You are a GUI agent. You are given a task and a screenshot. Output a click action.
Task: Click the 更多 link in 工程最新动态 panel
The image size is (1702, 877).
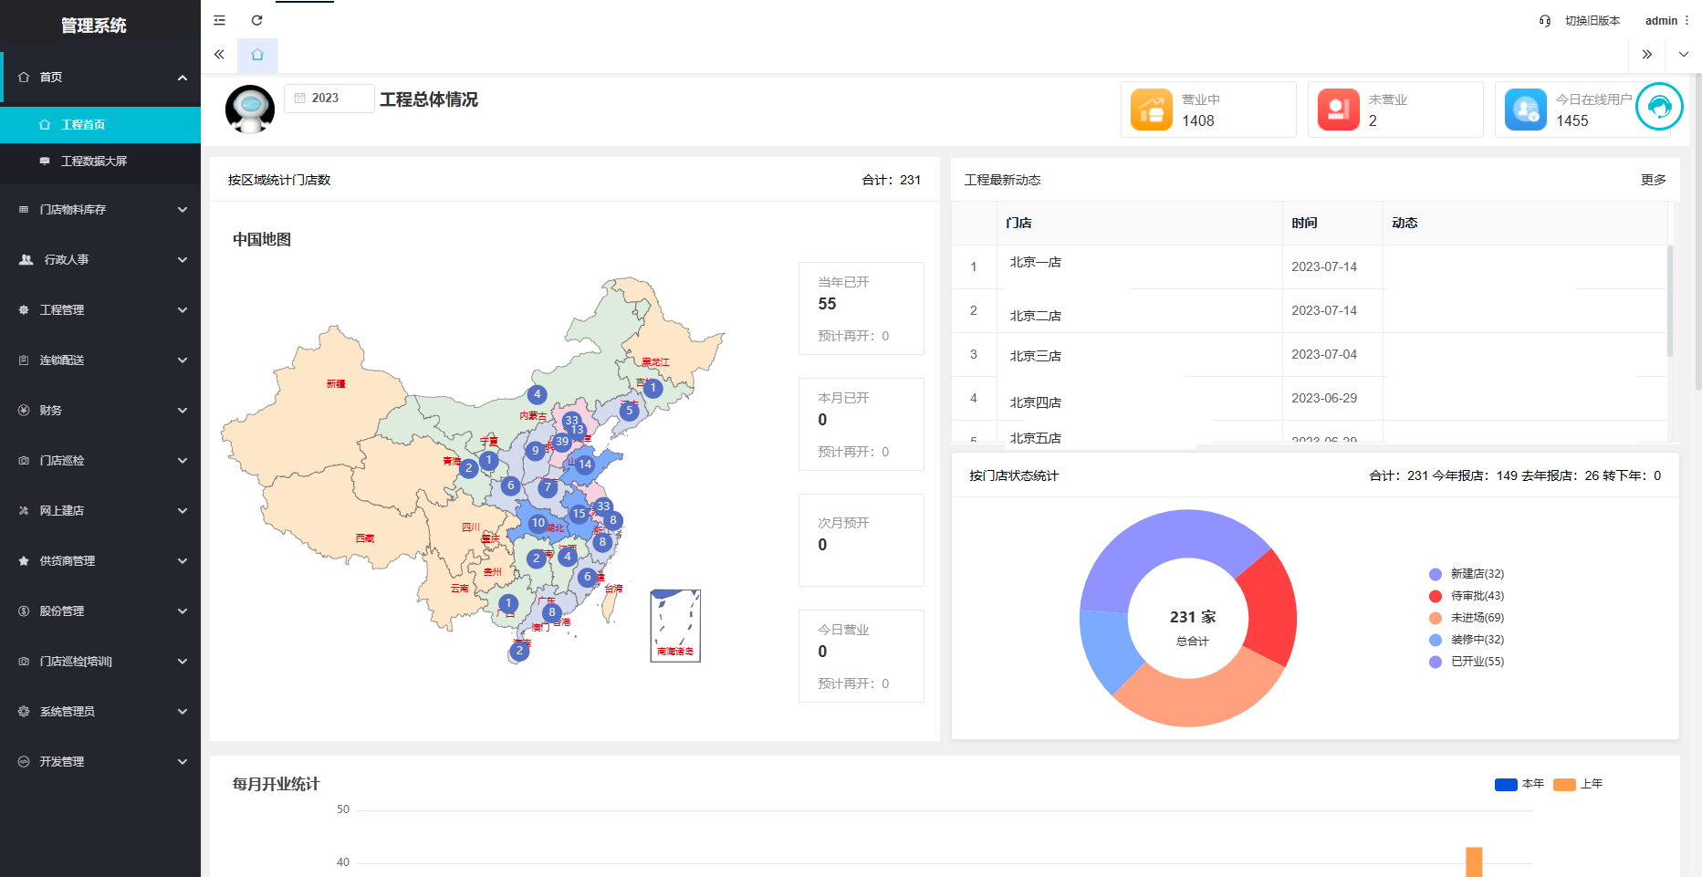tap(1653, 180)
